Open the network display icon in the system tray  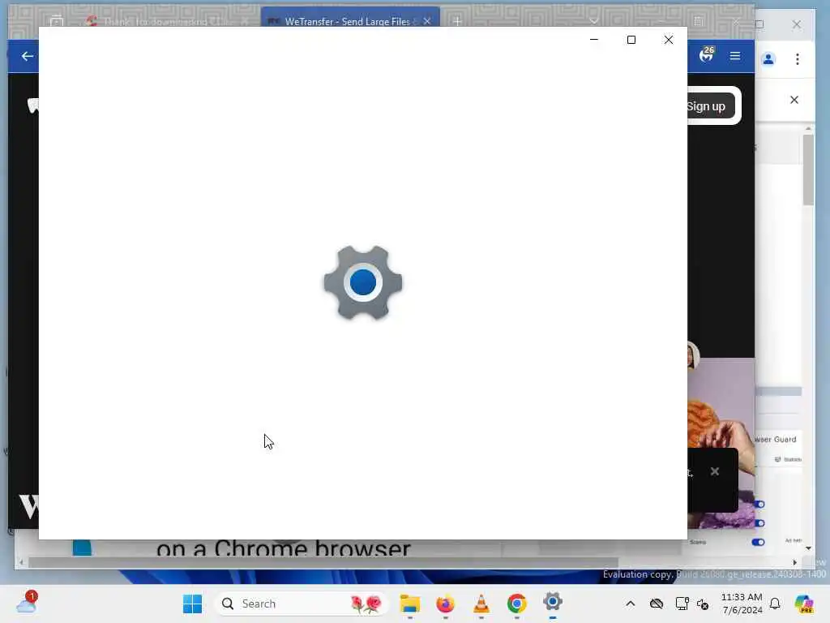pyautogui.click(x=682, y=604)
